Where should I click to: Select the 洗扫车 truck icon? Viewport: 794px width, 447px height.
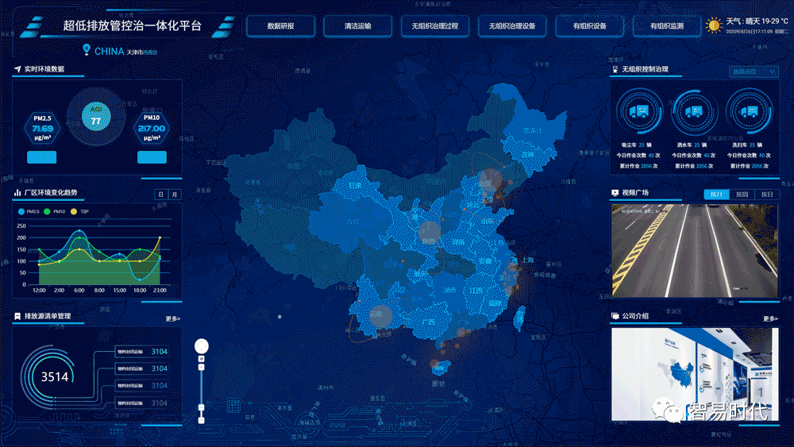[749, 111]
